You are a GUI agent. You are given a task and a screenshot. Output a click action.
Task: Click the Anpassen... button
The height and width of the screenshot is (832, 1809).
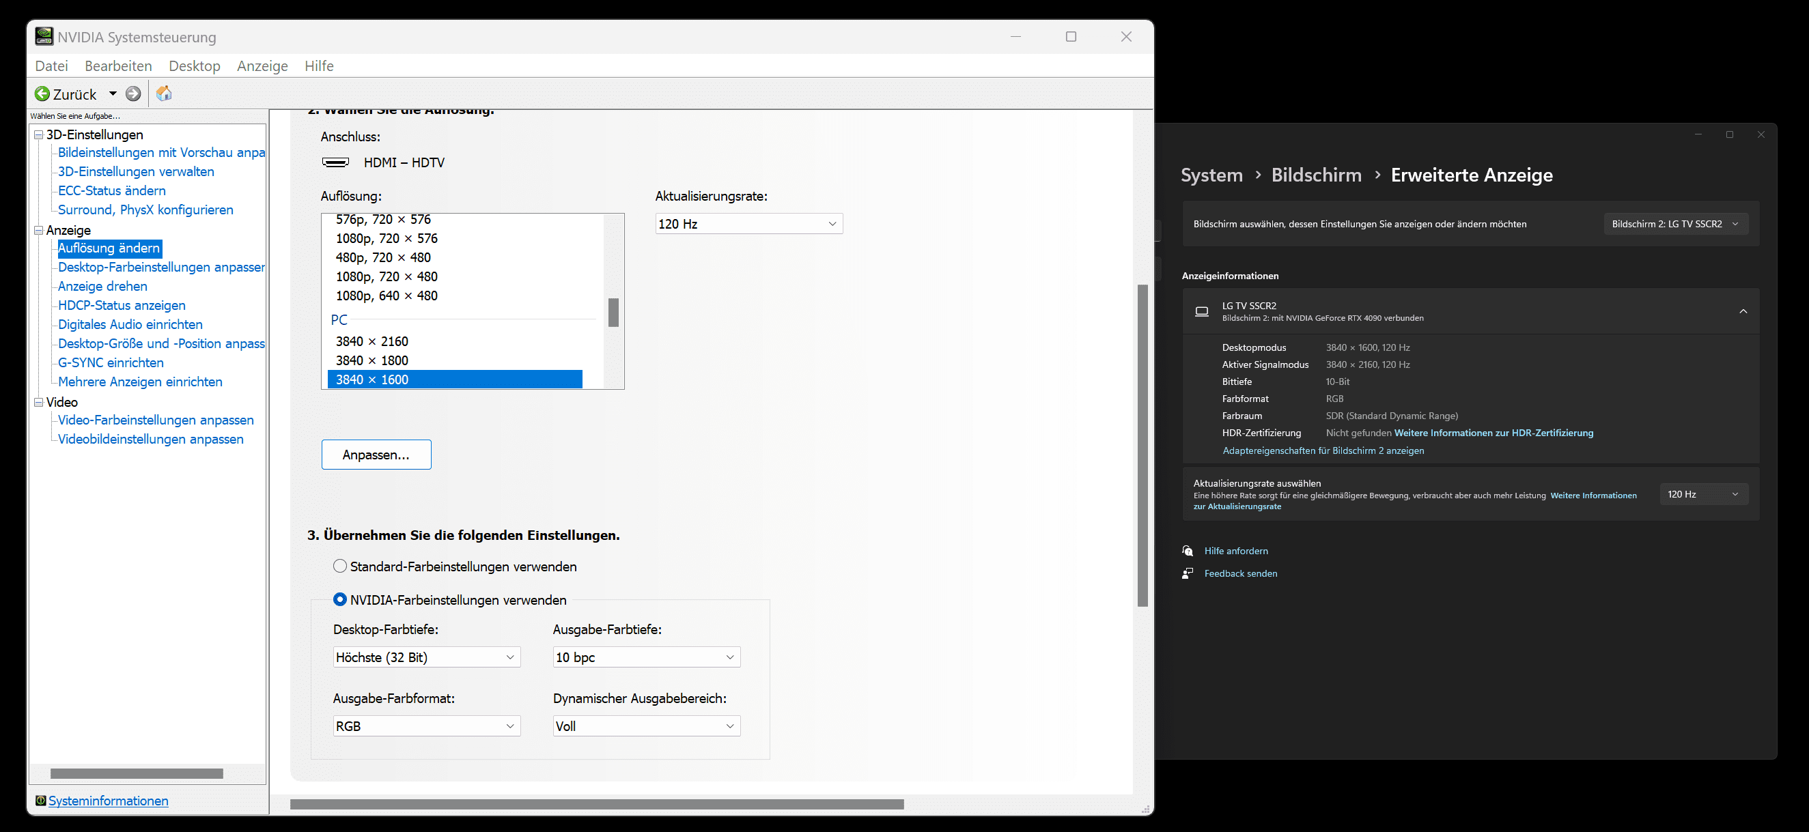tap(376, 455)
